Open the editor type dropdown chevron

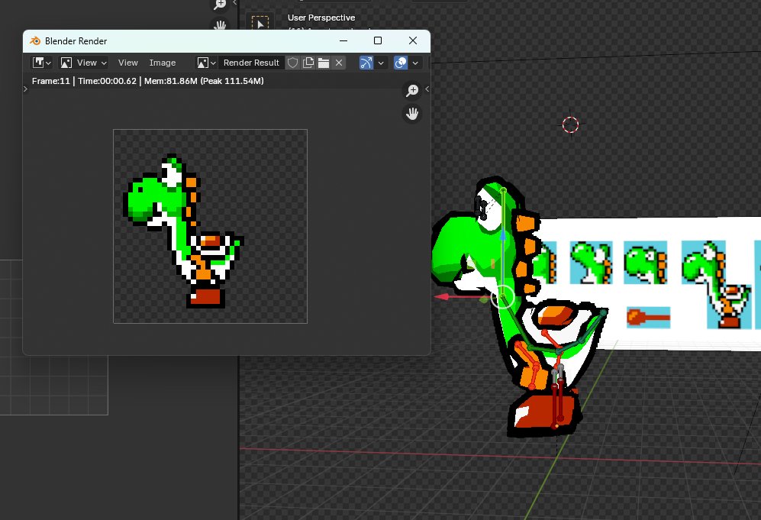coord(48,62)
